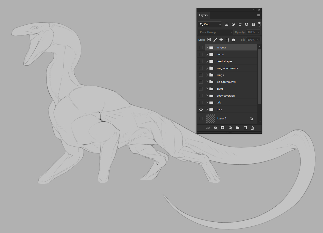Viewport: 323px width, 233px height.
Task: Click the shape layer filter icon
Action: [x=246, y=24]
